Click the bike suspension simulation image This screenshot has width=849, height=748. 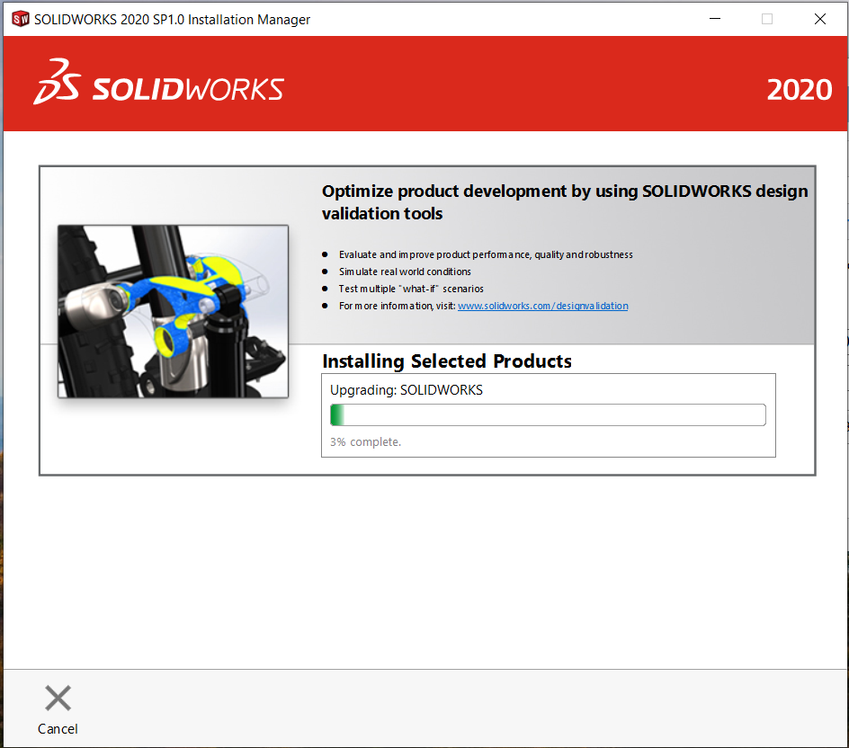[x=174, y=311]
